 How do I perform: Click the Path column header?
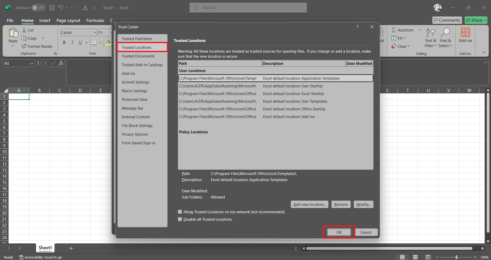tap(220, 63)
